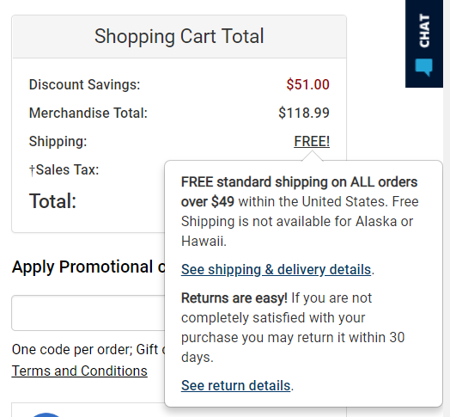Click the Discount Savings label

click(x=85, y=84)
